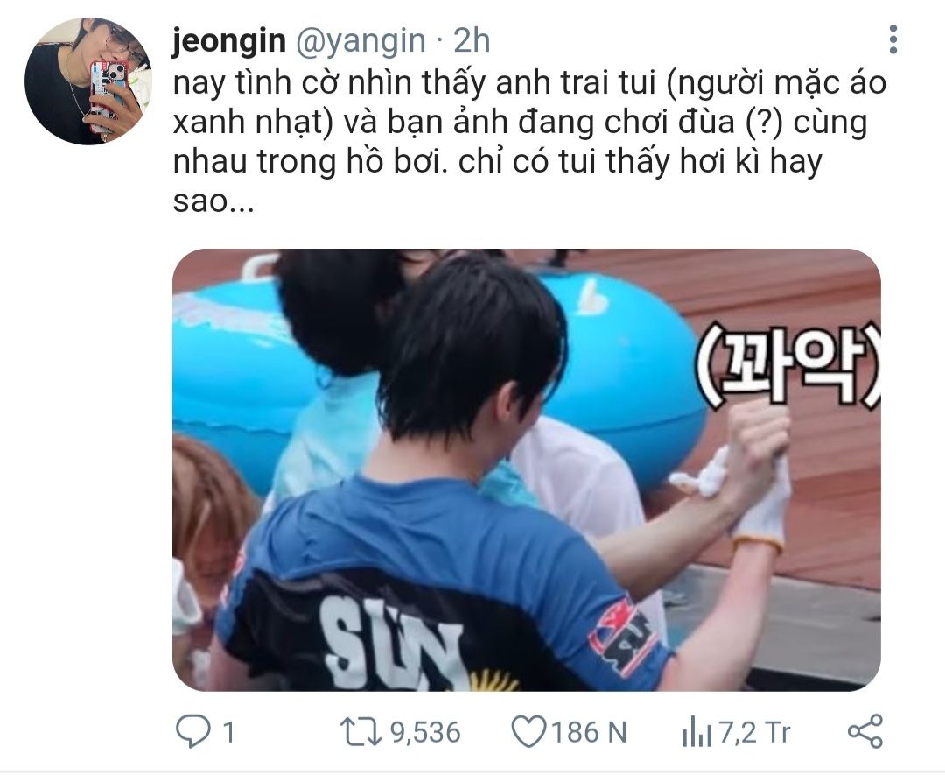This screenshot has height=775, width=945.
Task: Open the three-dot more options menu
Action: point(893,39)
